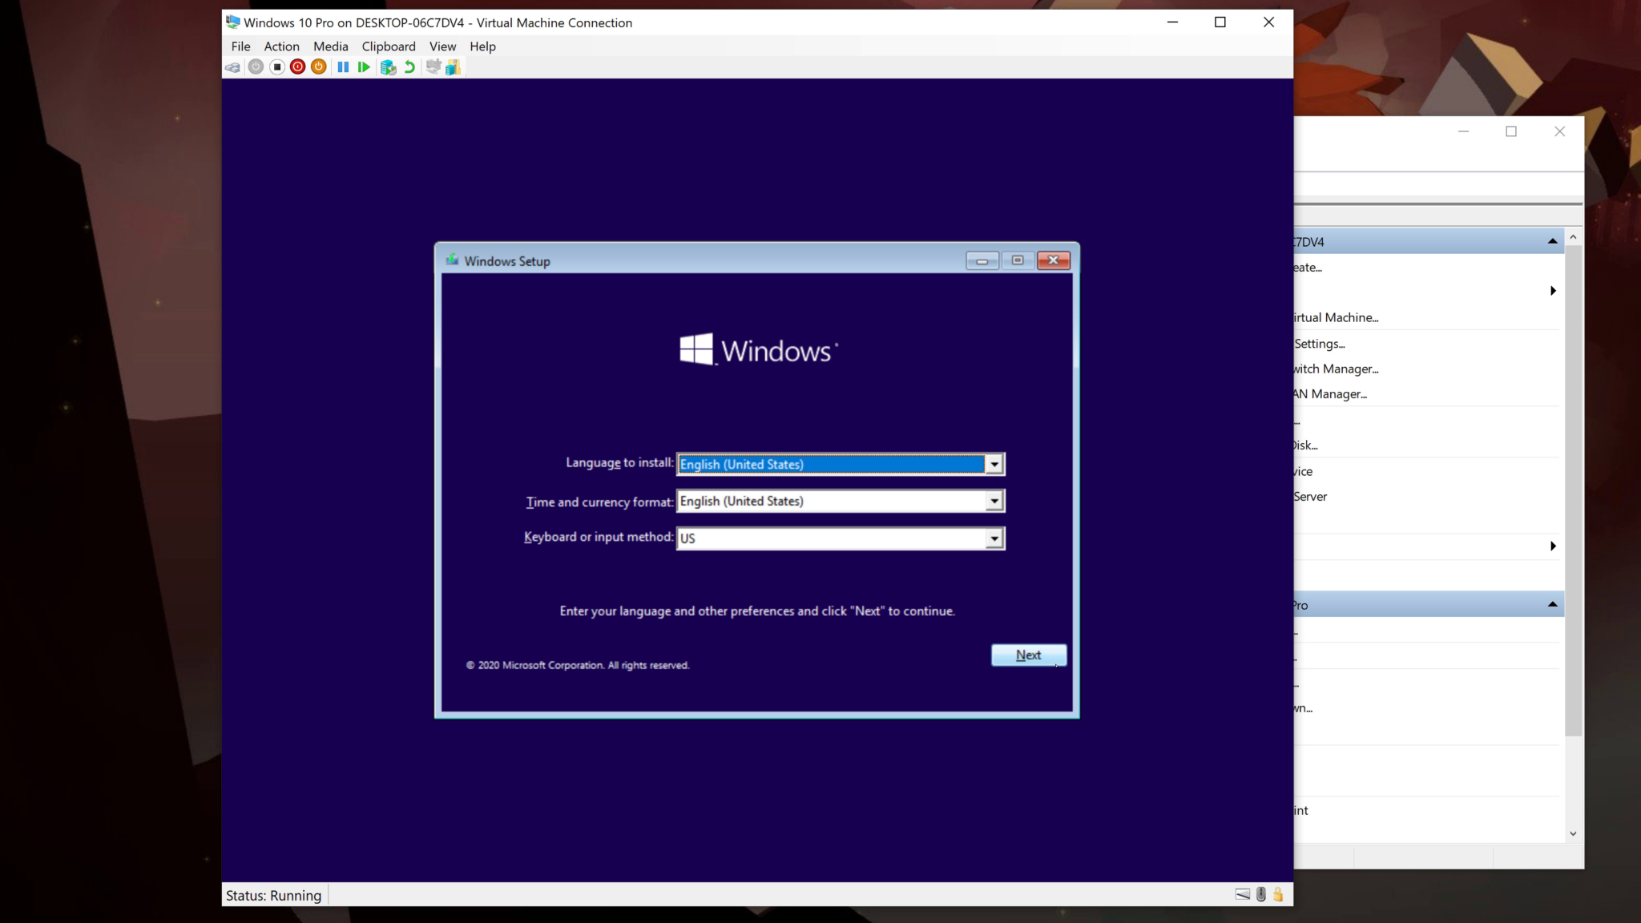
Task: Pause the running virtual machine
Action: [344, 67]
